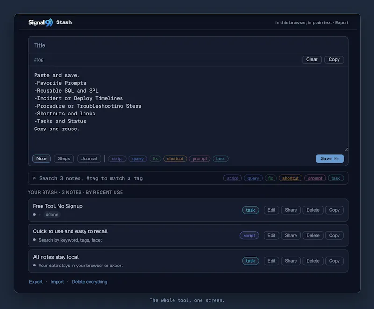Share the Free Tool. No Signup note

291,210
